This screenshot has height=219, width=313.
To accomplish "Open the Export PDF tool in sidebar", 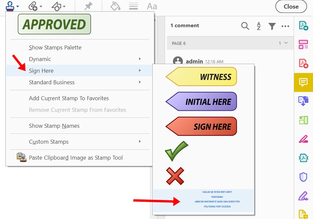I will point(303,26).
